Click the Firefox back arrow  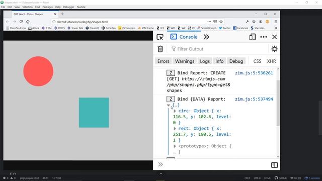(x=8, y=22)
